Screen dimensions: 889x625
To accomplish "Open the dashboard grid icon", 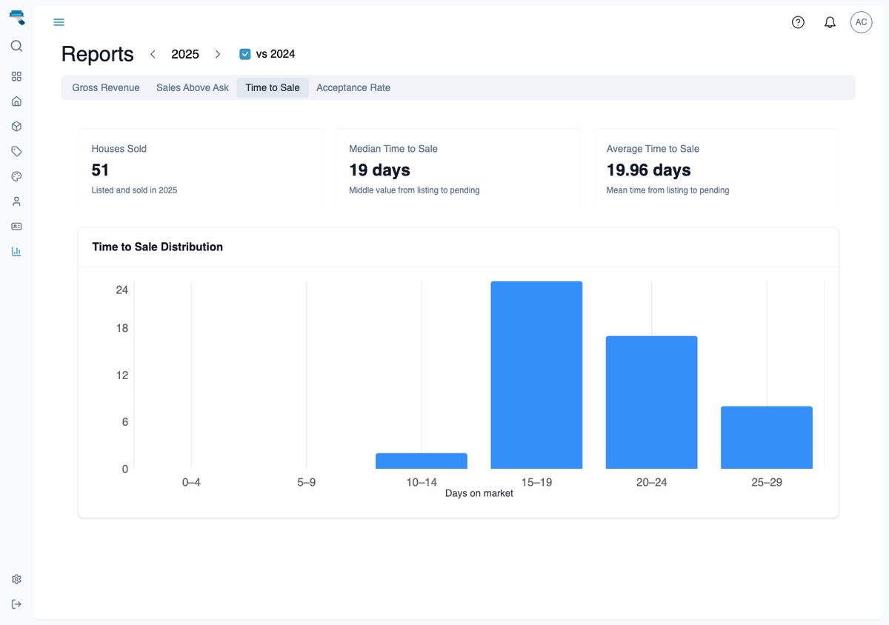I will [x=16, y=76].
